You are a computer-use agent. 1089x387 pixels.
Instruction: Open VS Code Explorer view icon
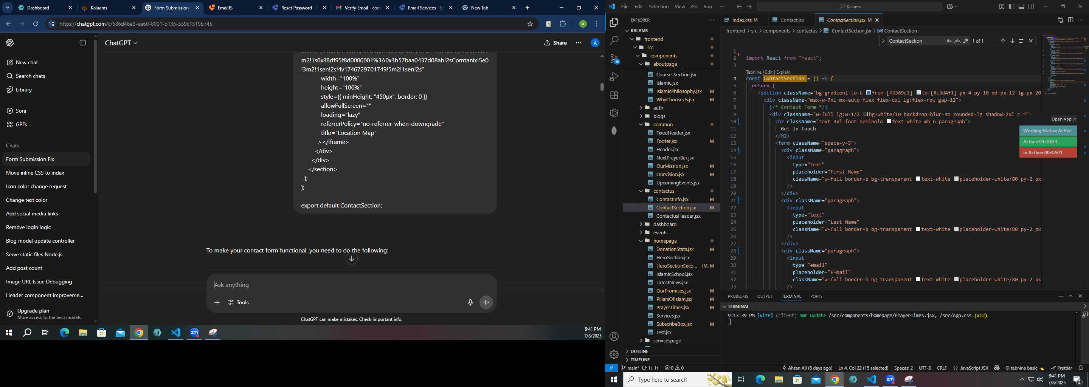[x=614, y=22]
